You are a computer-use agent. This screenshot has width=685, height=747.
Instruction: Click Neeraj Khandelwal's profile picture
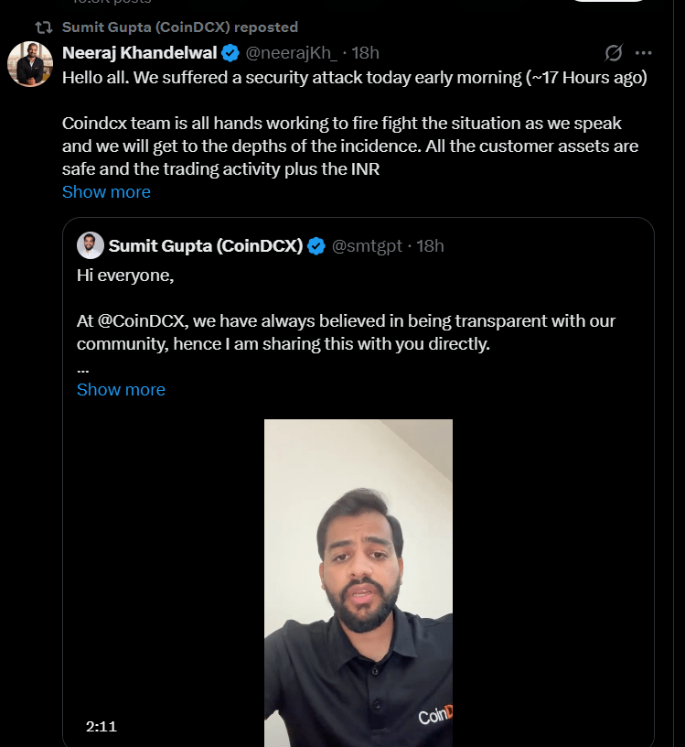(30, 64)
